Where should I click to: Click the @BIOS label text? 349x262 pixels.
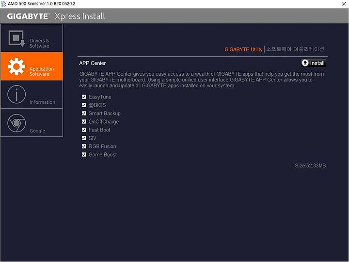[x=97, y=105]
